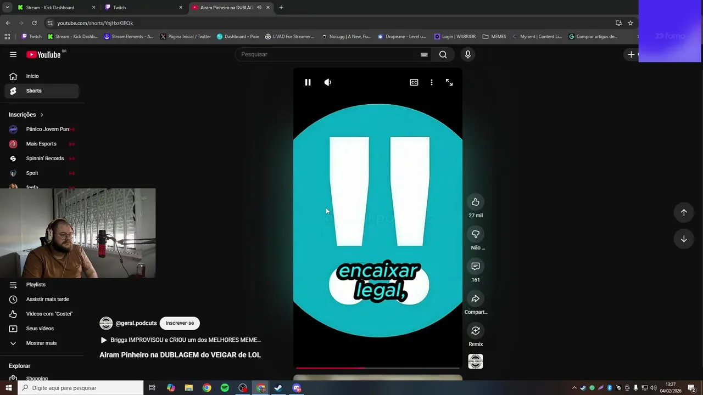
Task: Open the Twitch bookmark
Action: pos(31,37)
